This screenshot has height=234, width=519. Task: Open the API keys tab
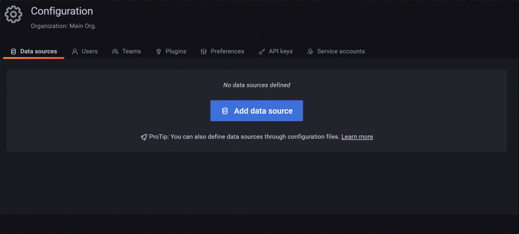point(276,51)
